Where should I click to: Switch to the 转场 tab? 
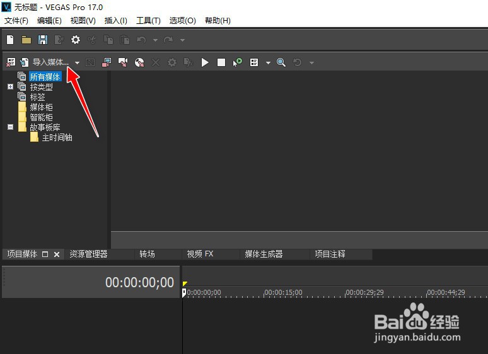(147, 254)
